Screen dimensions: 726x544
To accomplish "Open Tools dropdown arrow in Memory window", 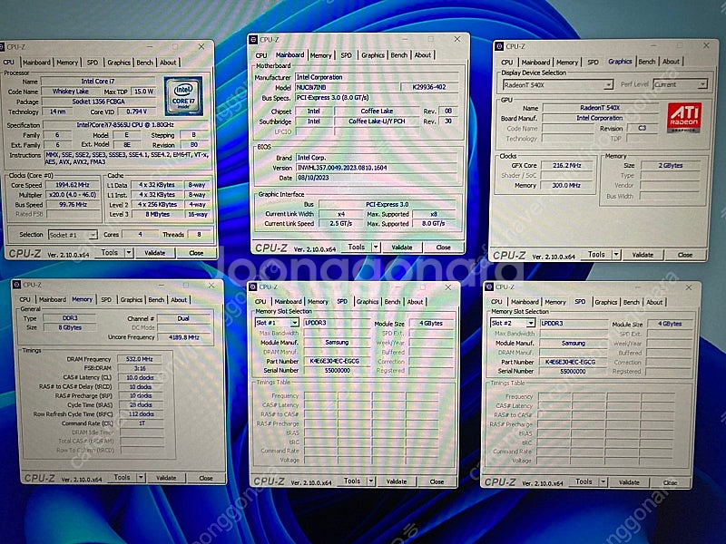I will click(x=141, y=478).
